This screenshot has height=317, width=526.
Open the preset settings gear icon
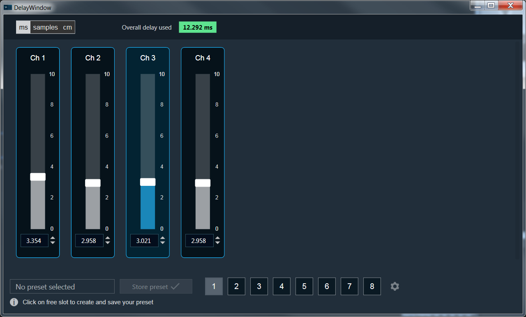pyautogui.click(x=394, y=286)
